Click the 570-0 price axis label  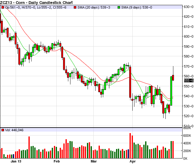pos(189,66)
